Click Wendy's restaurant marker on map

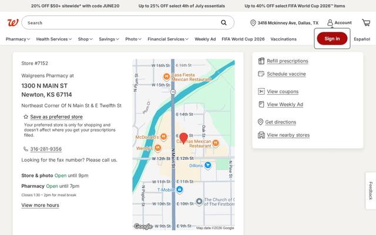tap(157, 148)
